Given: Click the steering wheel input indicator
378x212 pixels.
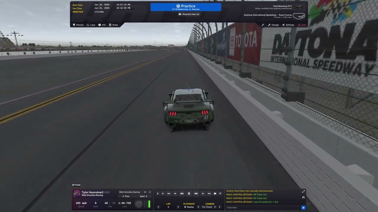Looking at the screenshot, I should [139, 204].
